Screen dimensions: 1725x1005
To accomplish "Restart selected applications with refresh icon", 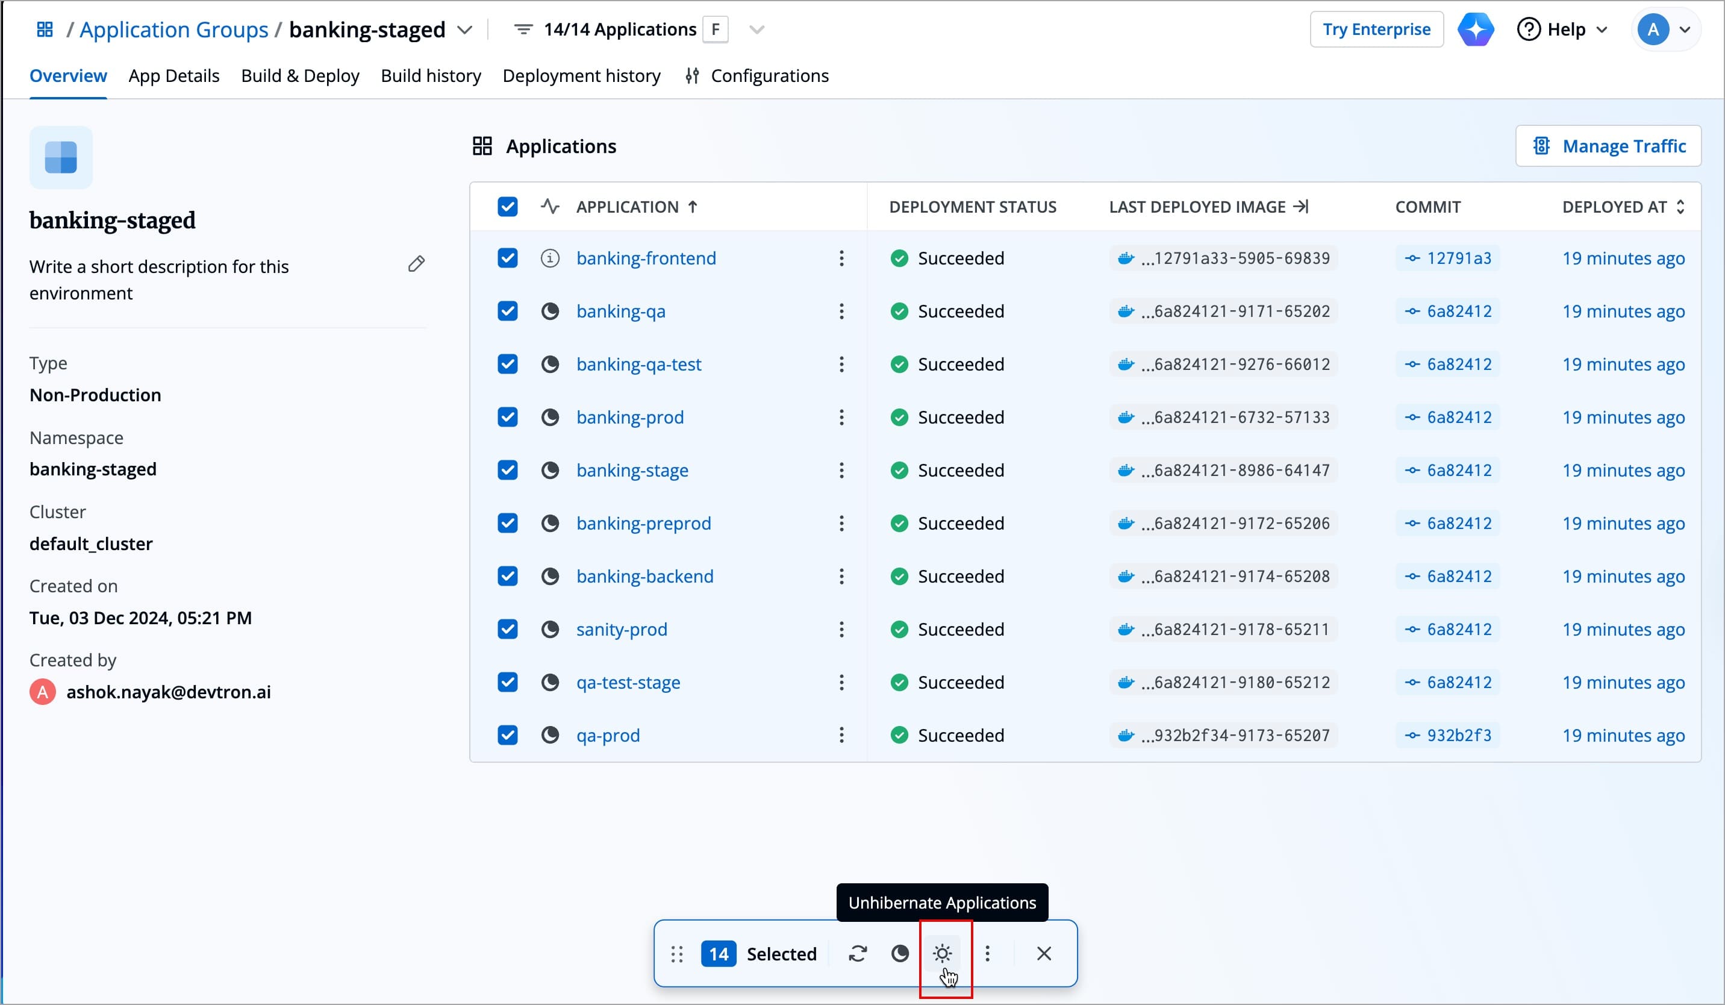I will 858,953.
